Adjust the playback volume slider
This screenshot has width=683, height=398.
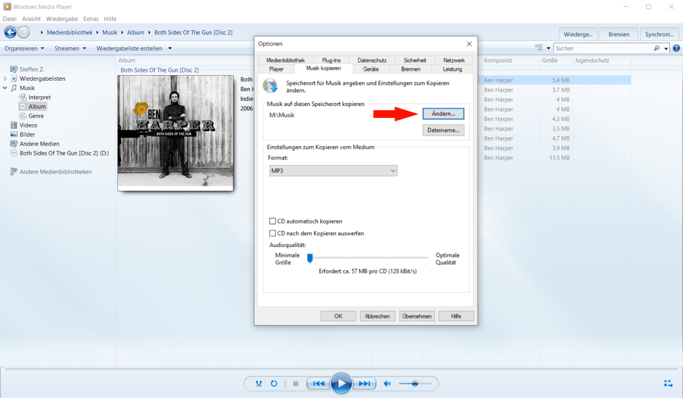click(x=414, y=384)
